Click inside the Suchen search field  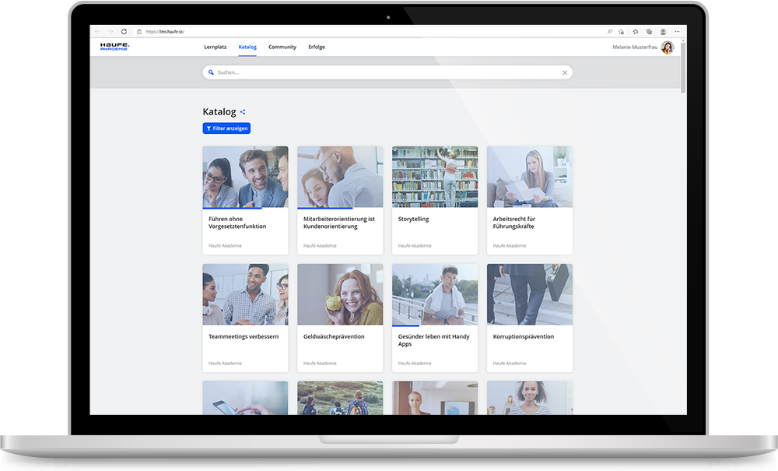[350, 72]
